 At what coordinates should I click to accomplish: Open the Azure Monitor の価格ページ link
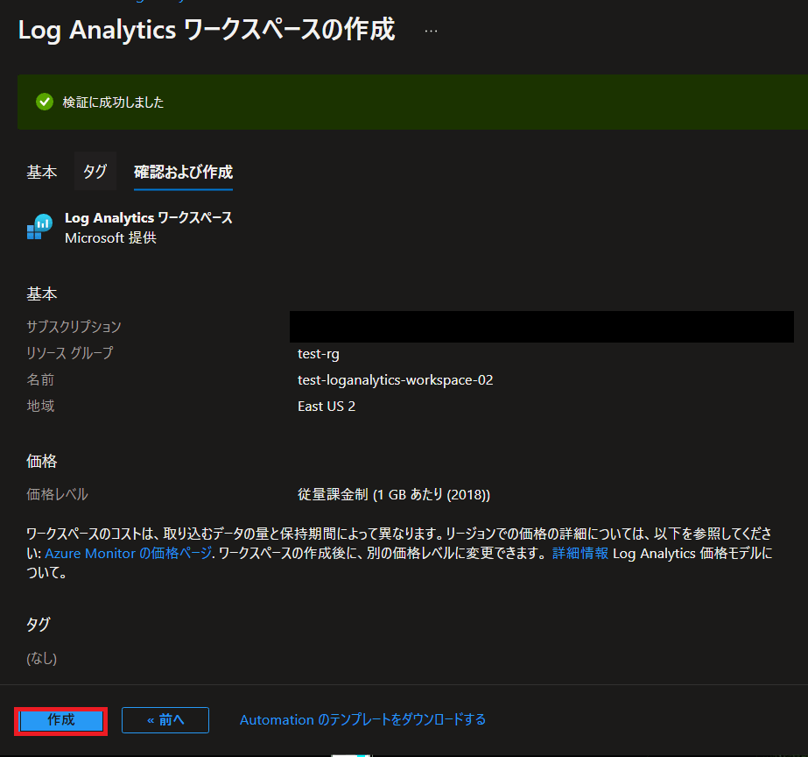pos(129,554)
